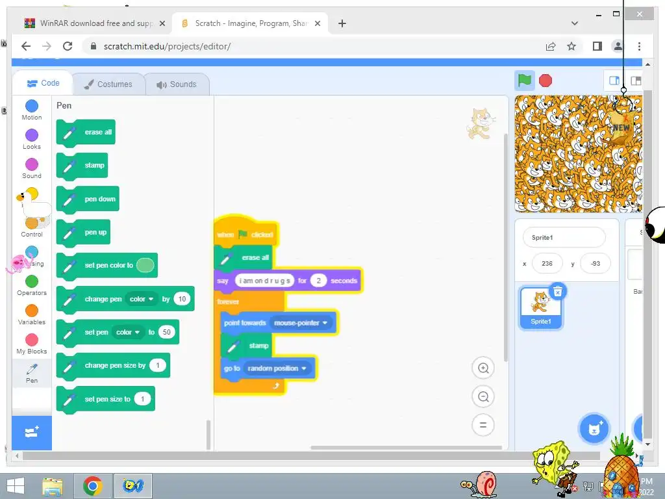Switch to the Code tab
665x499 pixels.
click(43, 83)
